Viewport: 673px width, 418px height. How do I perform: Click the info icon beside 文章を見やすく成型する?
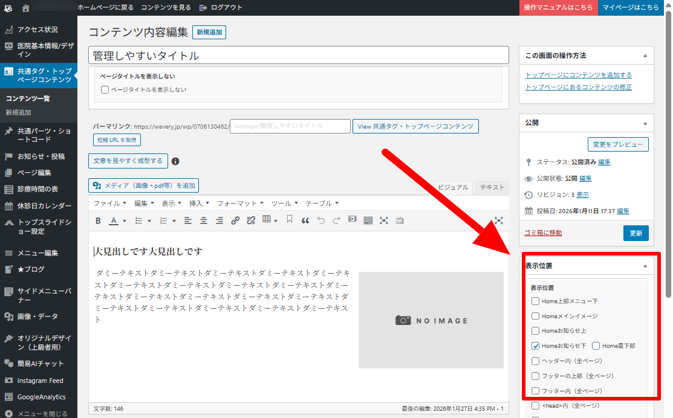[x=175, y=161]
